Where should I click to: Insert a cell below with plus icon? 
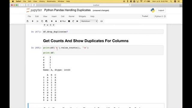pos(33,21)
